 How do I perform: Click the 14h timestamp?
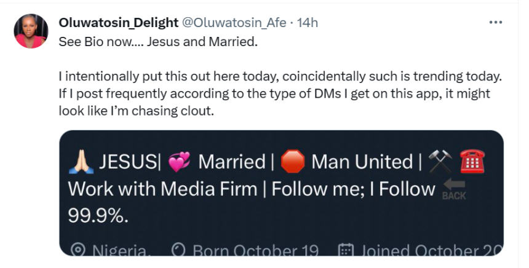point(308,23)
